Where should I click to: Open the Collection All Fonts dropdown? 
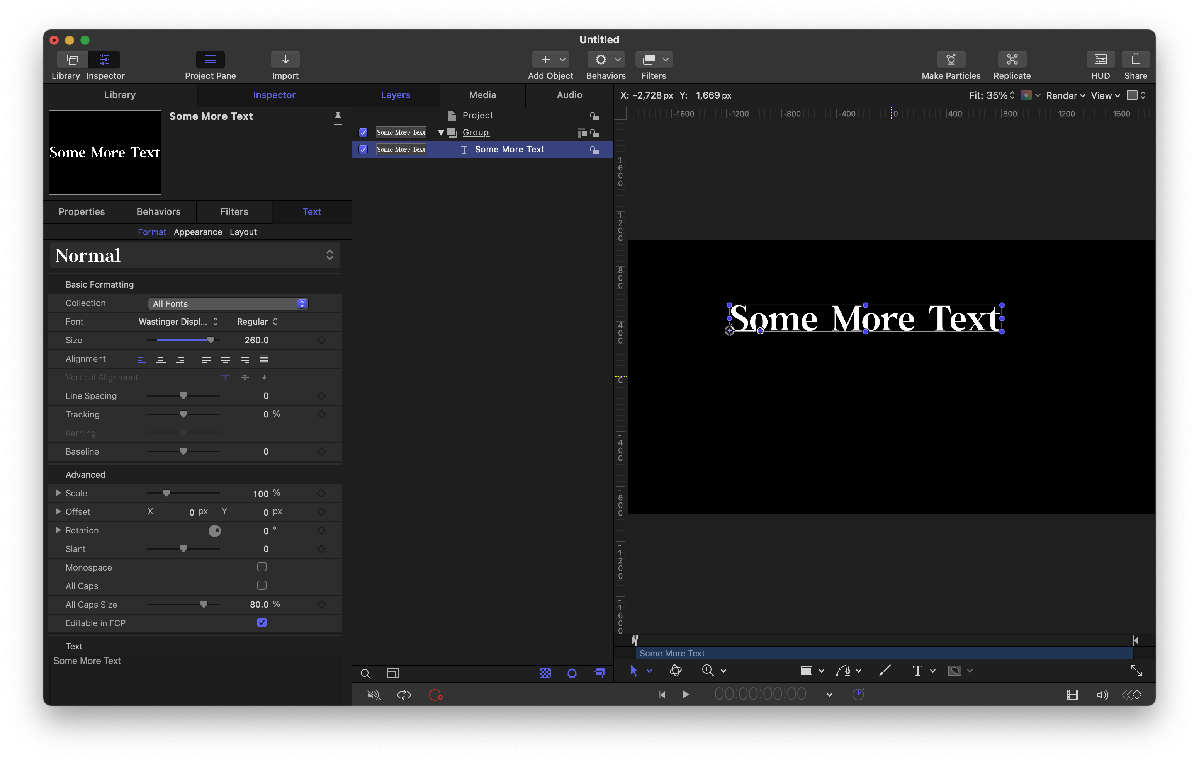pos(228,303)
